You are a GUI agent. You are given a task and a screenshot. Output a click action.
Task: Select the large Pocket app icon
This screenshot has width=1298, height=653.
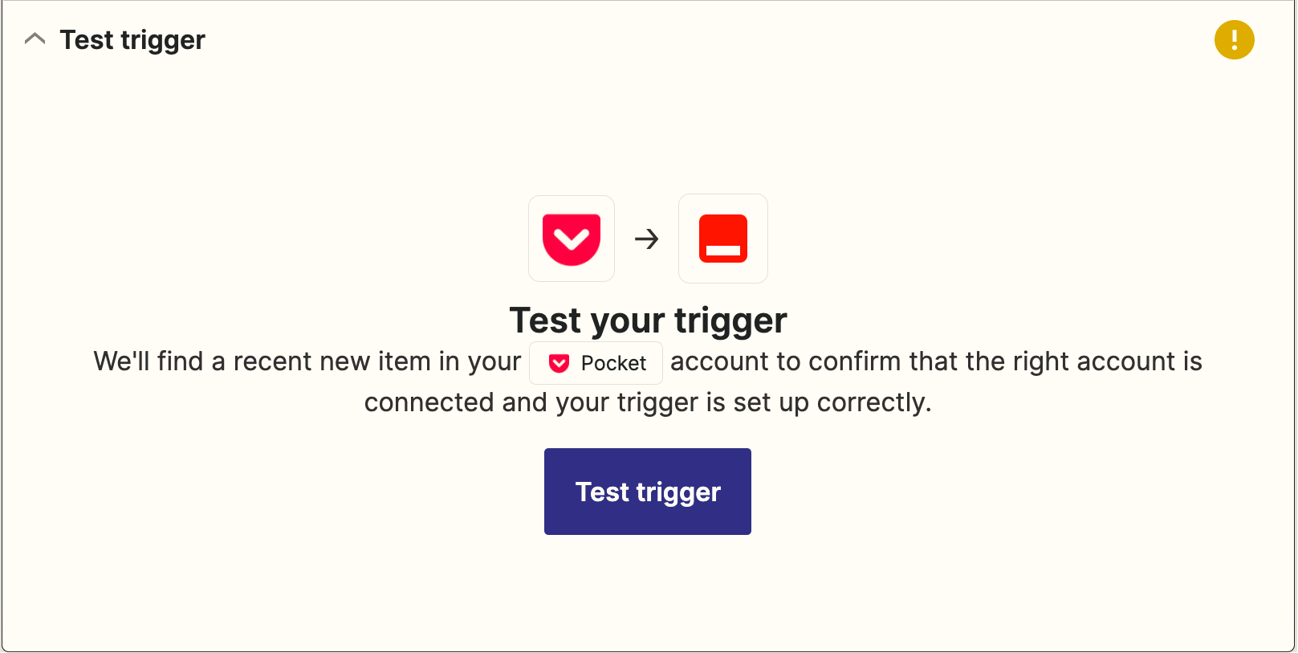(x=572, y=239)
